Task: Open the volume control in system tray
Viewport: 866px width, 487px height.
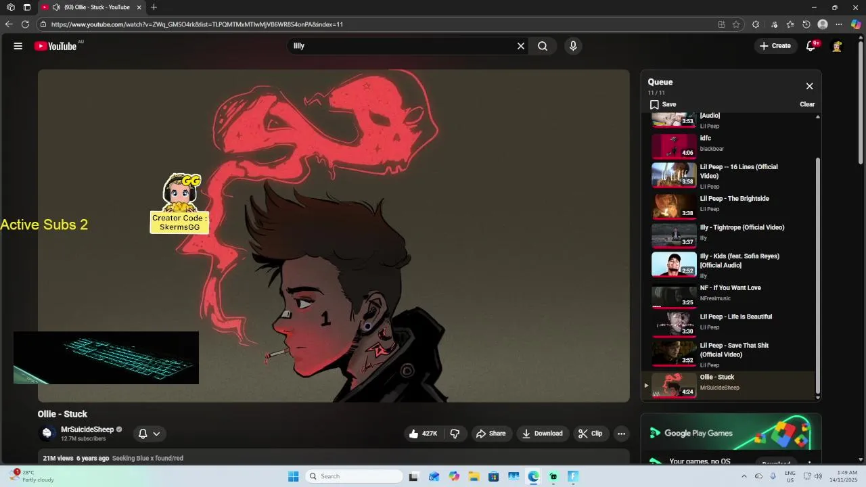Action: (818, 476)
